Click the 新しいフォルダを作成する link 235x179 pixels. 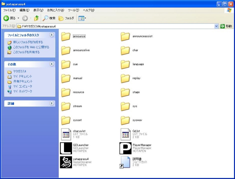click(x=28, y=42)
